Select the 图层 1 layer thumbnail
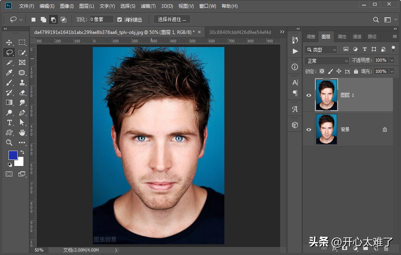The image size is (401, 255). (x=326, y=95)
